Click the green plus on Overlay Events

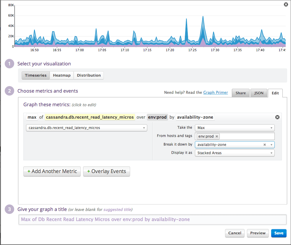(89, 171)
